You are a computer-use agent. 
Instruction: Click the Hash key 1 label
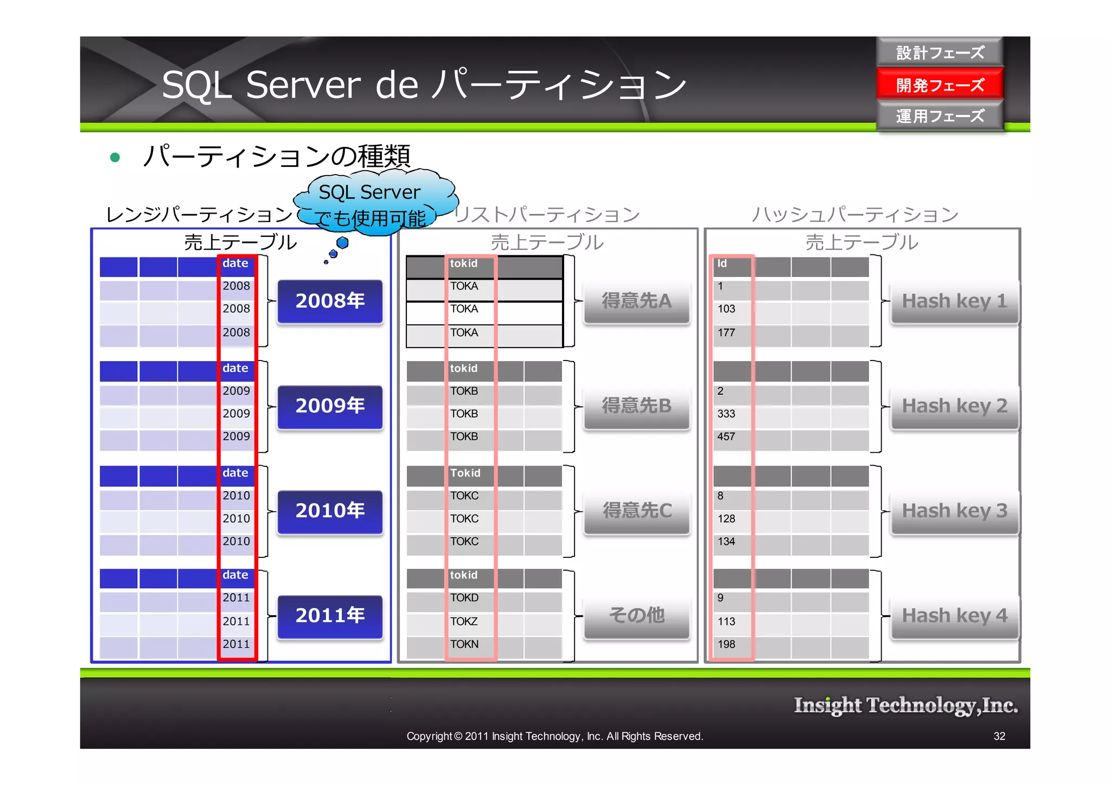pyautogui.click(x=954, y=301)
